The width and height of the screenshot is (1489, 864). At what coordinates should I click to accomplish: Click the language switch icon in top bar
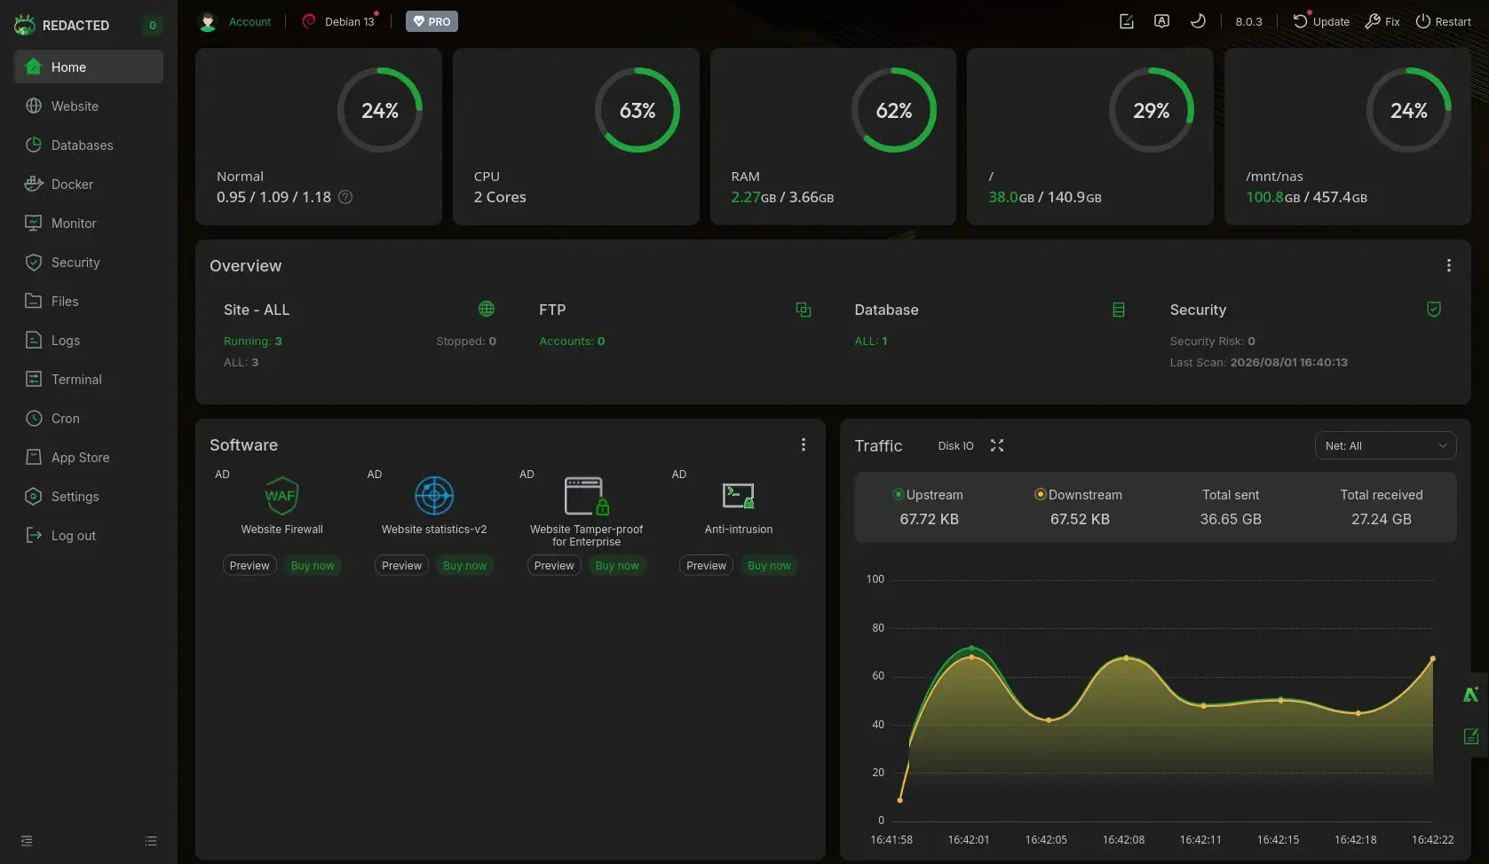point(1161,21)
